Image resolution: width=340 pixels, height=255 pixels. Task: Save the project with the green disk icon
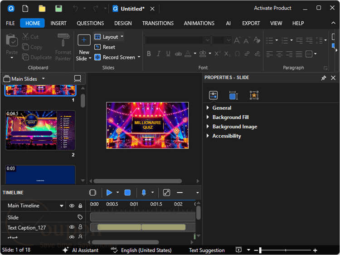pyautogui.click(x=58, y=9)
